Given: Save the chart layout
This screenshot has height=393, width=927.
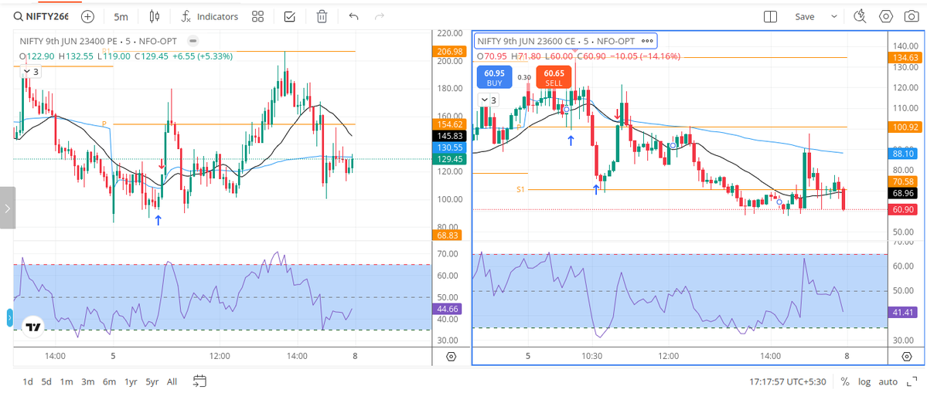Looking at the screenshot, I should click(x=805, y=16).
